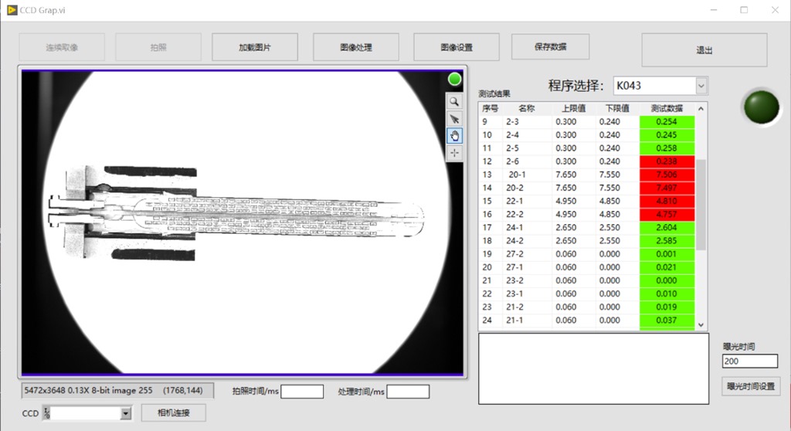
Task: Click the green 0.021 result cell
Action: pos(667,267)
